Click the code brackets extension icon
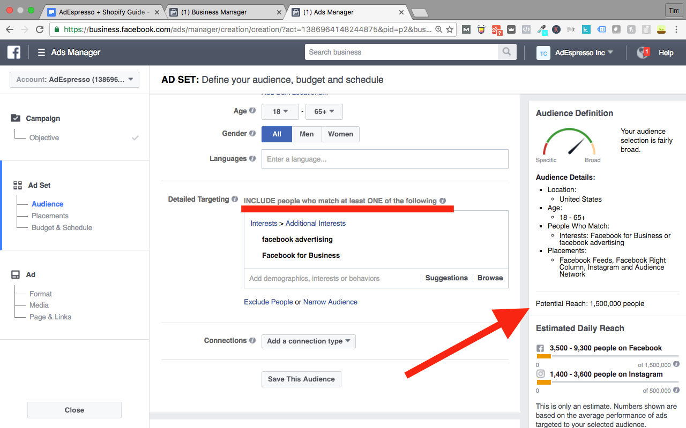This screenshot has width=686, height=428. 527,30
